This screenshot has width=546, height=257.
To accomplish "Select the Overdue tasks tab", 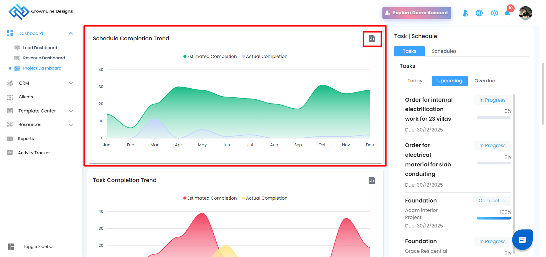I will [x=484, y=81].
